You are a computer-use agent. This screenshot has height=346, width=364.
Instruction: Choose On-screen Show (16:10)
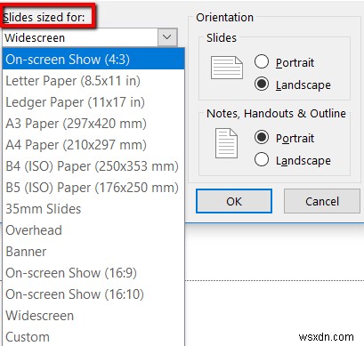coord(93,294)
